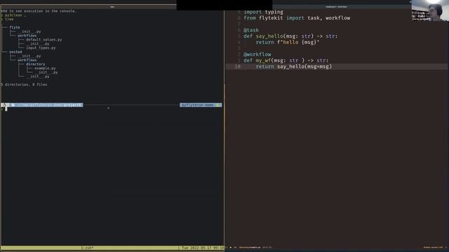Click the '@task' decorator line
The width and height of the screenshot is (449, 252).
251,30
